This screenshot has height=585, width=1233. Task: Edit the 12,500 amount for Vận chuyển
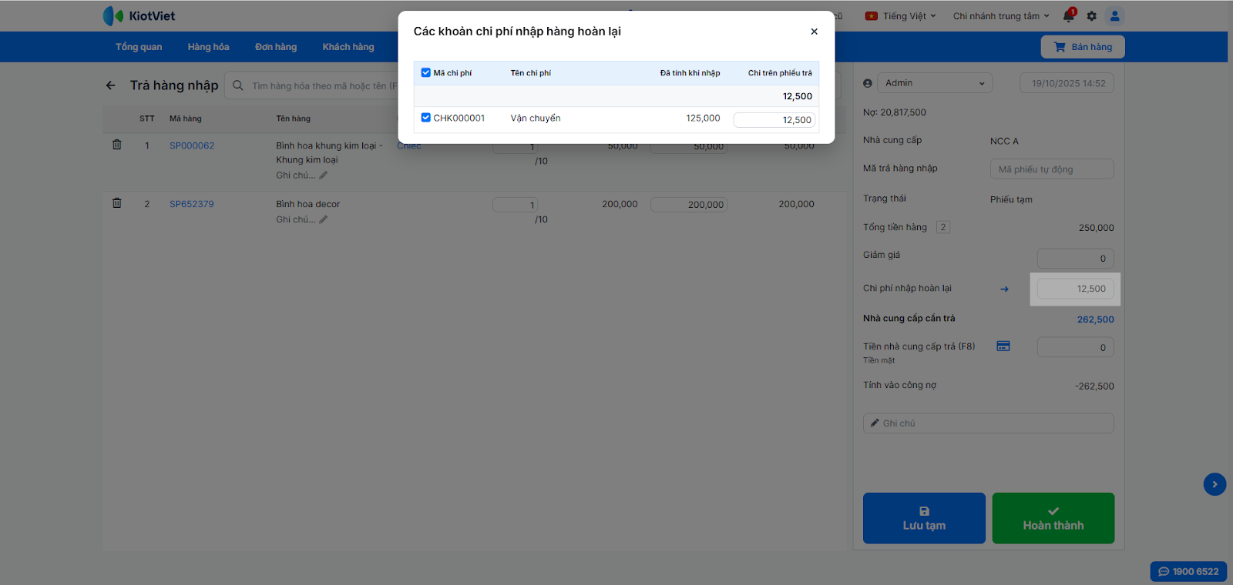[x=774, y=120]
